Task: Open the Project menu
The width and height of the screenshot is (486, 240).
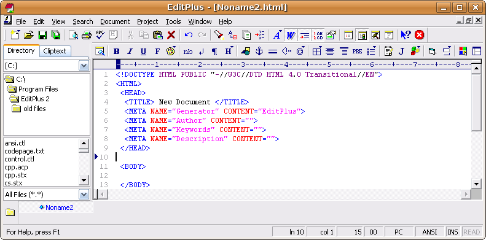Action: [147, 21]
